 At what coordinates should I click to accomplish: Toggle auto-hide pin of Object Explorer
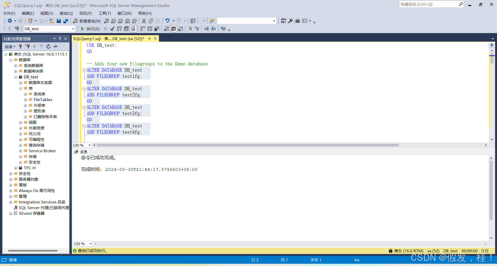click(60, 39)
